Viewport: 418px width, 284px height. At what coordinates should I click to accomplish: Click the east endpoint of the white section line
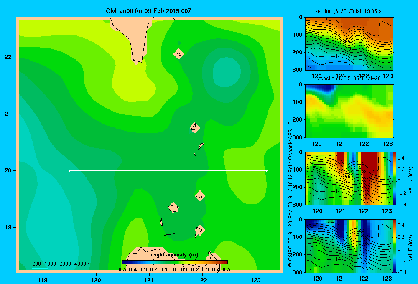(x=267, y=170)
